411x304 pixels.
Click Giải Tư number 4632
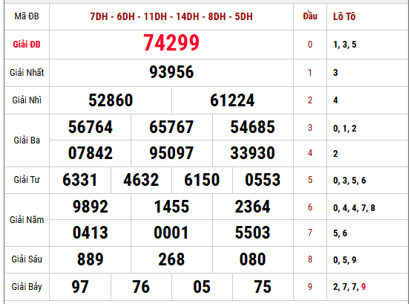coord(141,180)
